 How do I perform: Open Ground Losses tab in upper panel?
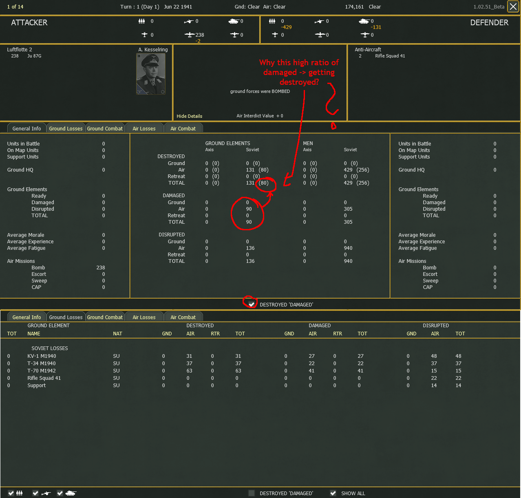tap(66, 128)
